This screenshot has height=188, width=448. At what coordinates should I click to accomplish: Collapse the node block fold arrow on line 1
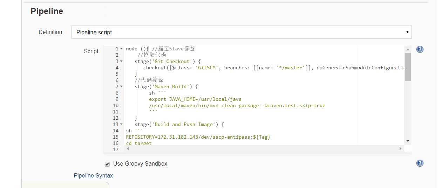121,49
